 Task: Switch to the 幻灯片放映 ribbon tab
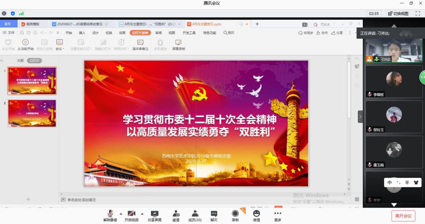[x=140, y=33]
